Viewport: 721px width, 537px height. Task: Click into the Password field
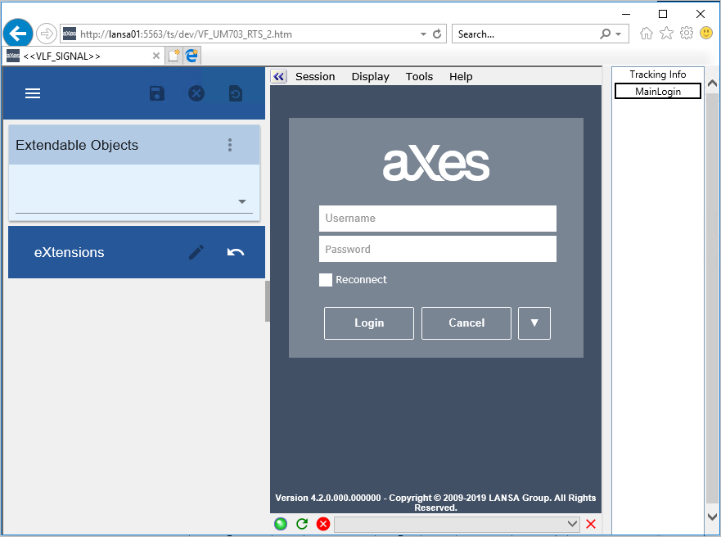437,249
